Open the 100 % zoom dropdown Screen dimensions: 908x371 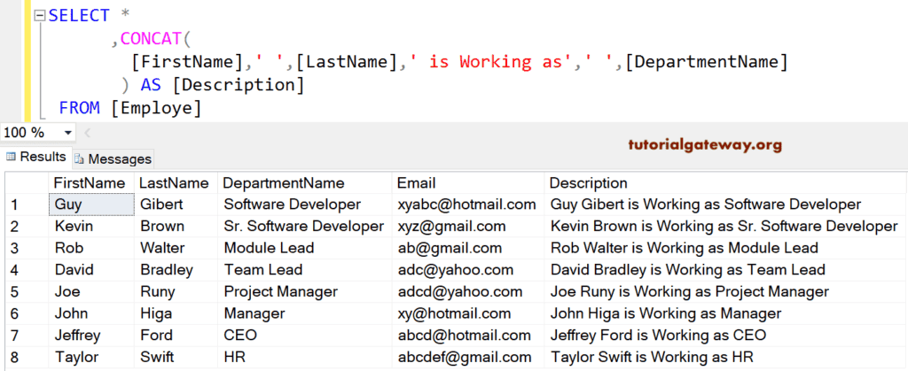click(68, 133)
